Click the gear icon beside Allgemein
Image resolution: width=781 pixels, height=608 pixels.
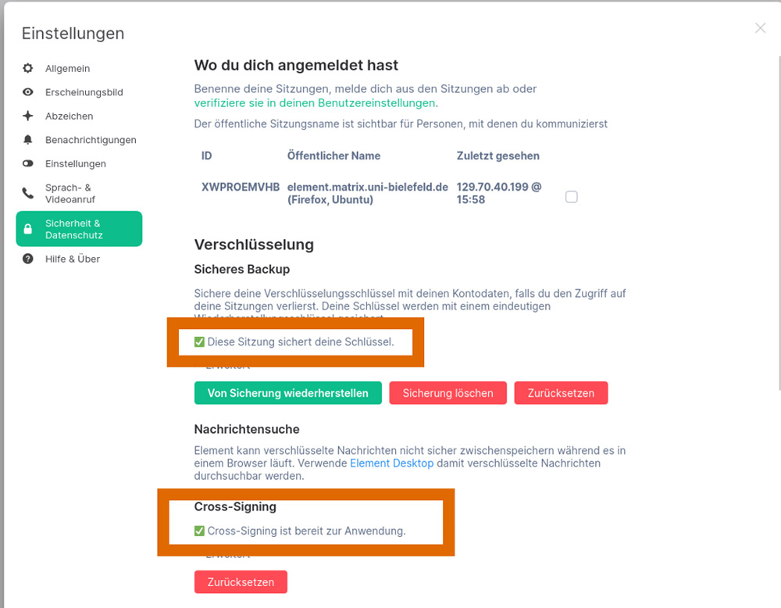28,68
